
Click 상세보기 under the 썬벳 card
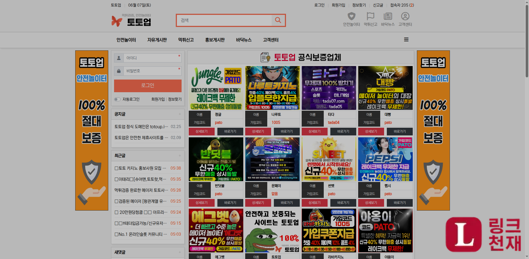(315, 203)
